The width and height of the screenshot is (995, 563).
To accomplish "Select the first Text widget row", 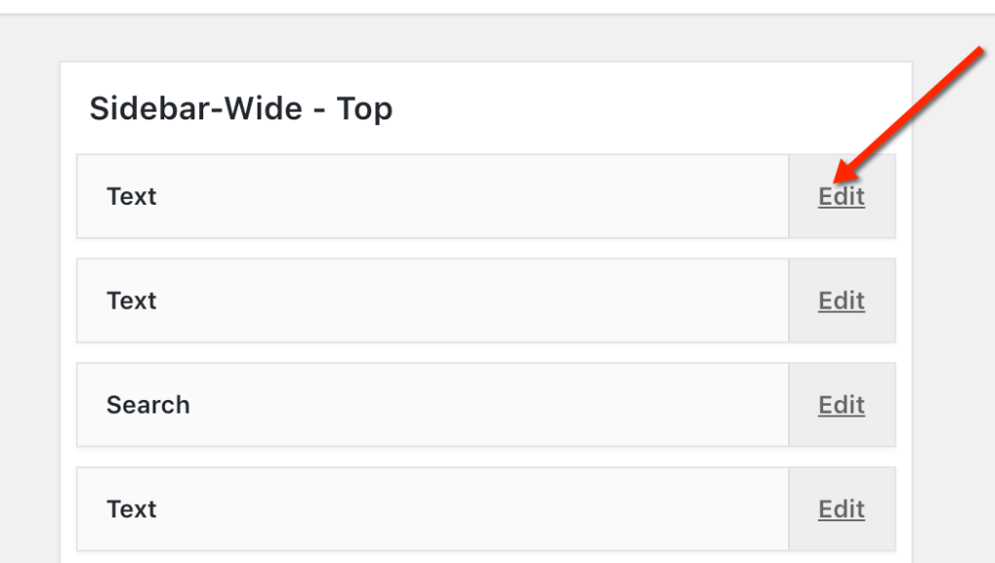I will pyautogui.click(x=432, y=196).
